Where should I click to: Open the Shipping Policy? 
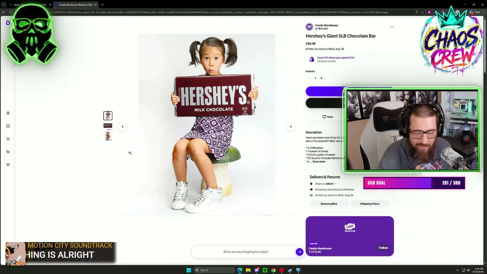click(x=370, y=204)
